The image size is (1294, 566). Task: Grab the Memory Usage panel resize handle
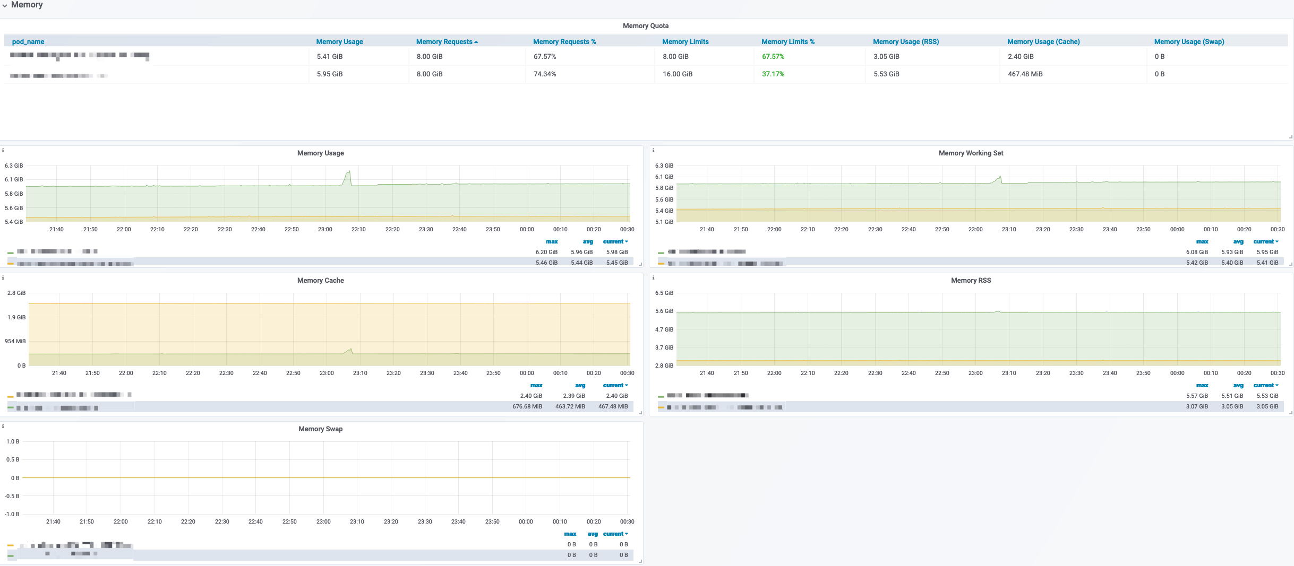[x=640, y=264]
